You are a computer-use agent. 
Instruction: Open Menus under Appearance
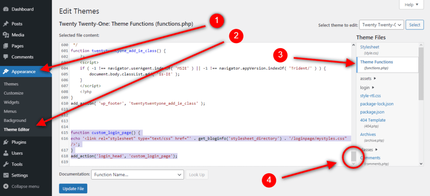(x=10, y=111)
